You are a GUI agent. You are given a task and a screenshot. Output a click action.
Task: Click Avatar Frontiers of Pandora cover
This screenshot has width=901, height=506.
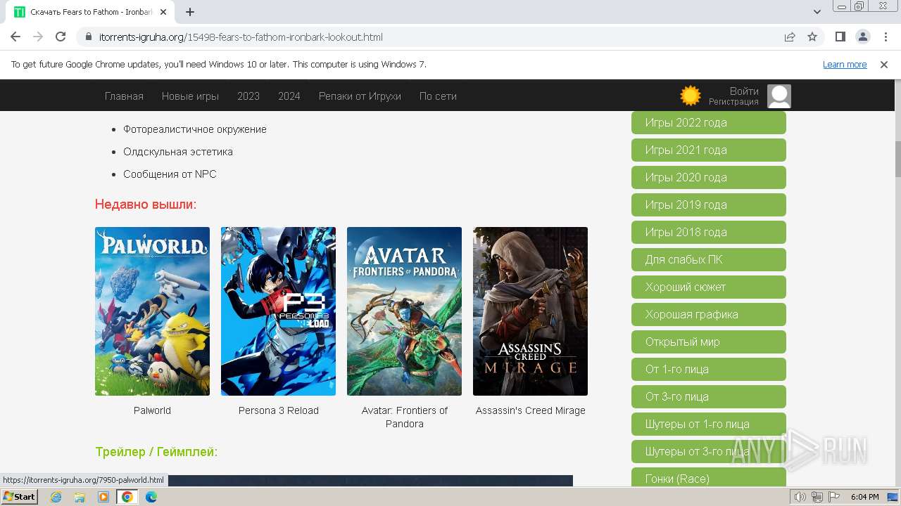tap(404, 311)
